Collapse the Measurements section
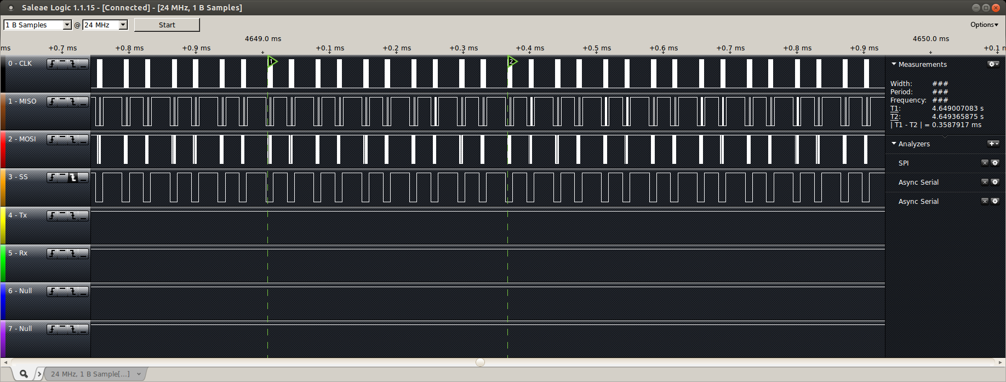This screenshot has height=382, width=1006. tap(894, 64)
